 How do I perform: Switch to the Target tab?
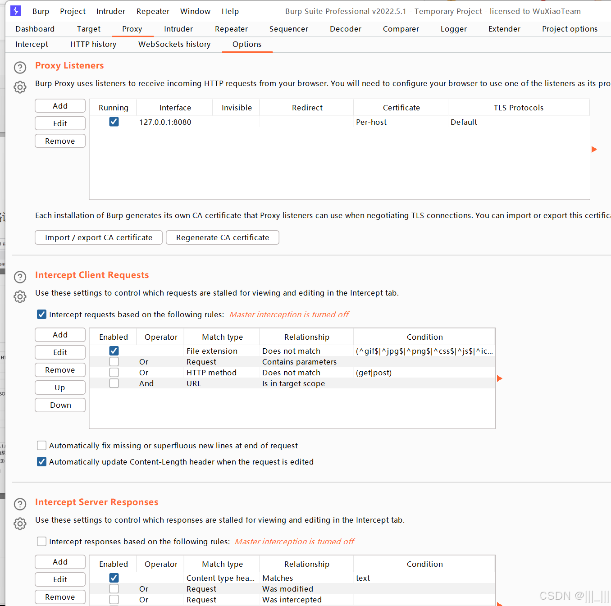[89, 29]
